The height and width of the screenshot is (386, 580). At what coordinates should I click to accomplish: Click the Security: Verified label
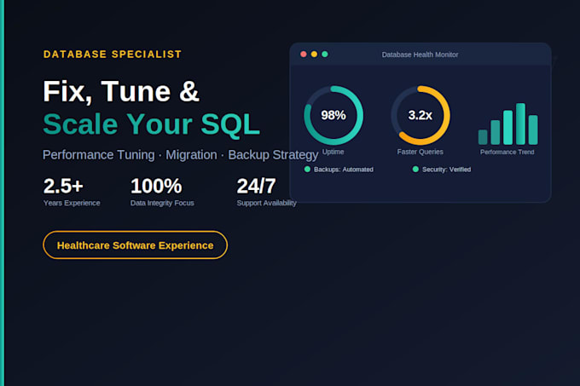[446, 170]
